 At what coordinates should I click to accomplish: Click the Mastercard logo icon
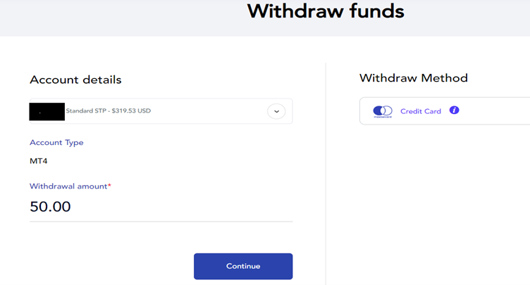(382, 111)
